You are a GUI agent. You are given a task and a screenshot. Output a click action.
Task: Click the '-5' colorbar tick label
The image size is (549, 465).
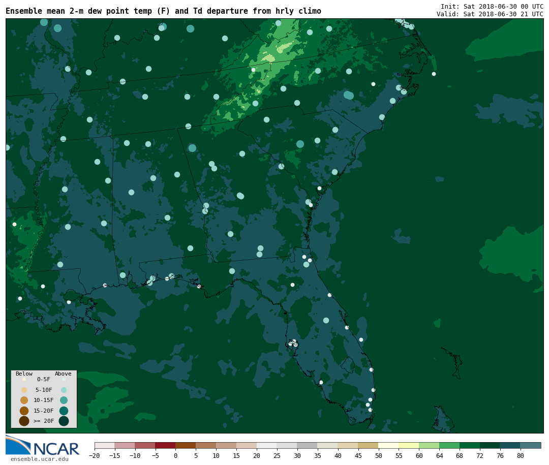[x=156, y=455]
